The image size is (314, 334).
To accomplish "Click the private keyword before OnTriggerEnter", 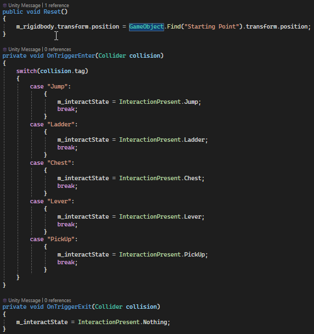I will point(14,56).
